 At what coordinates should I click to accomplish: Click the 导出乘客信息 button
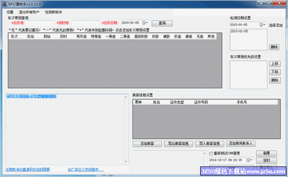coord(179,143)
